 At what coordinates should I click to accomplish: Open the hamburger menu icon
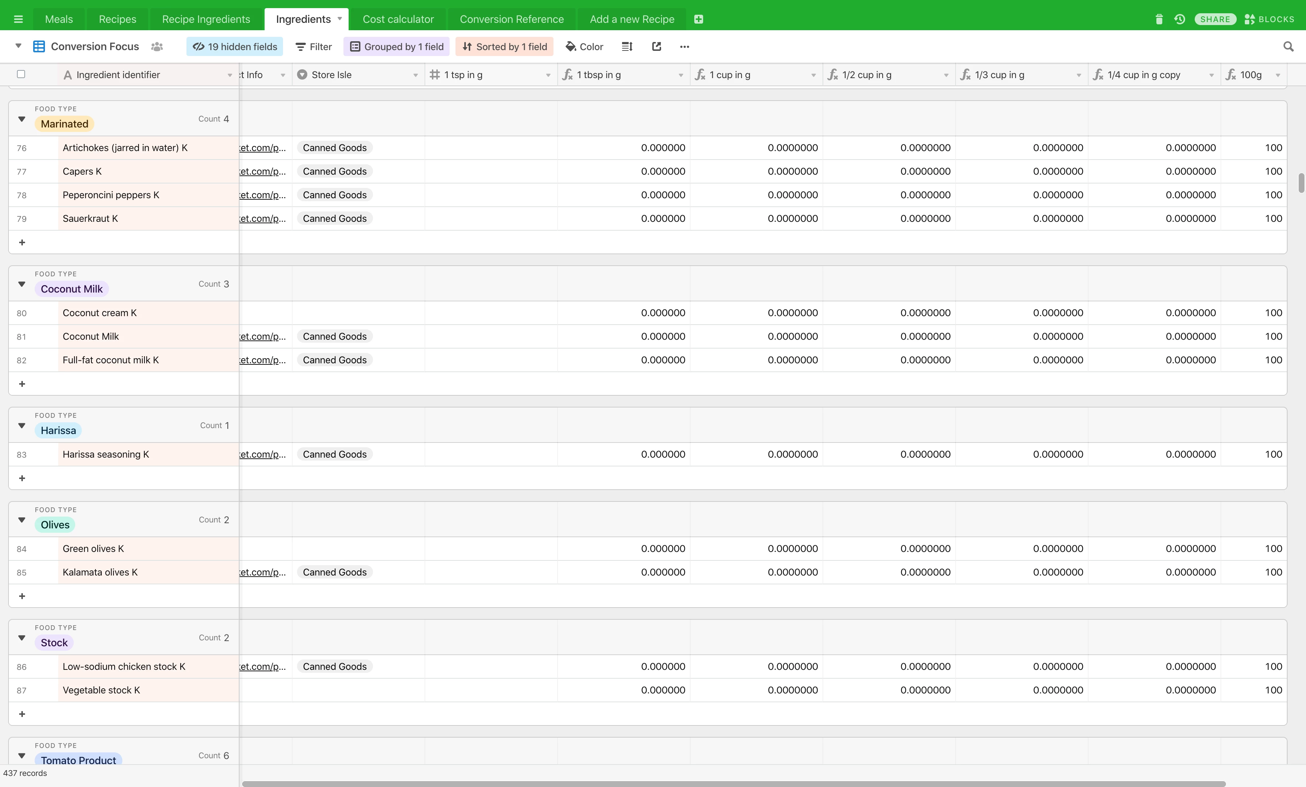(x=18, y=19)
